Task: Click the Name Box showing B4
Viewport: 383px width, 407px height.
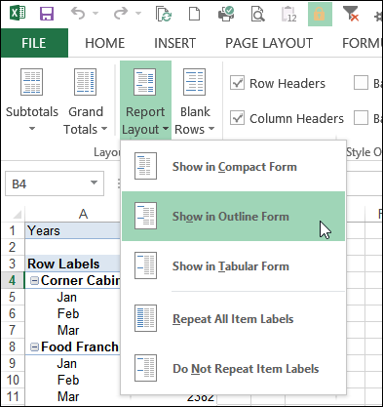Action: tap(55, 183)
